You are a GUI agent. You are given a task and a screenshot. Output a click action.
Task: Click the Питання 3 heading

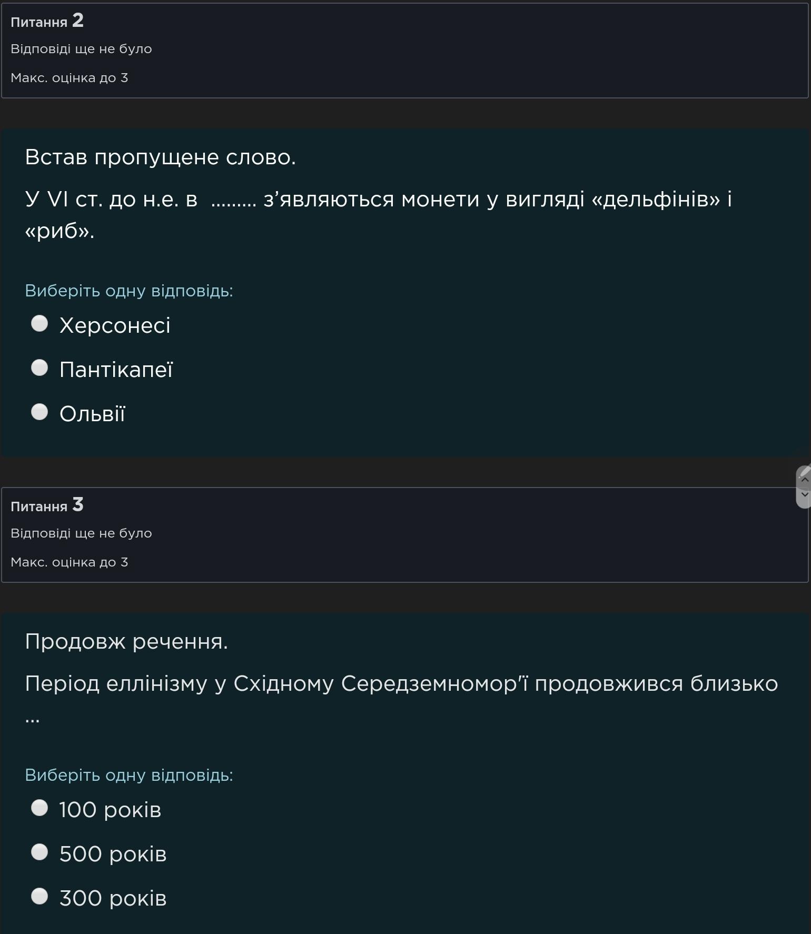(47, 505)
